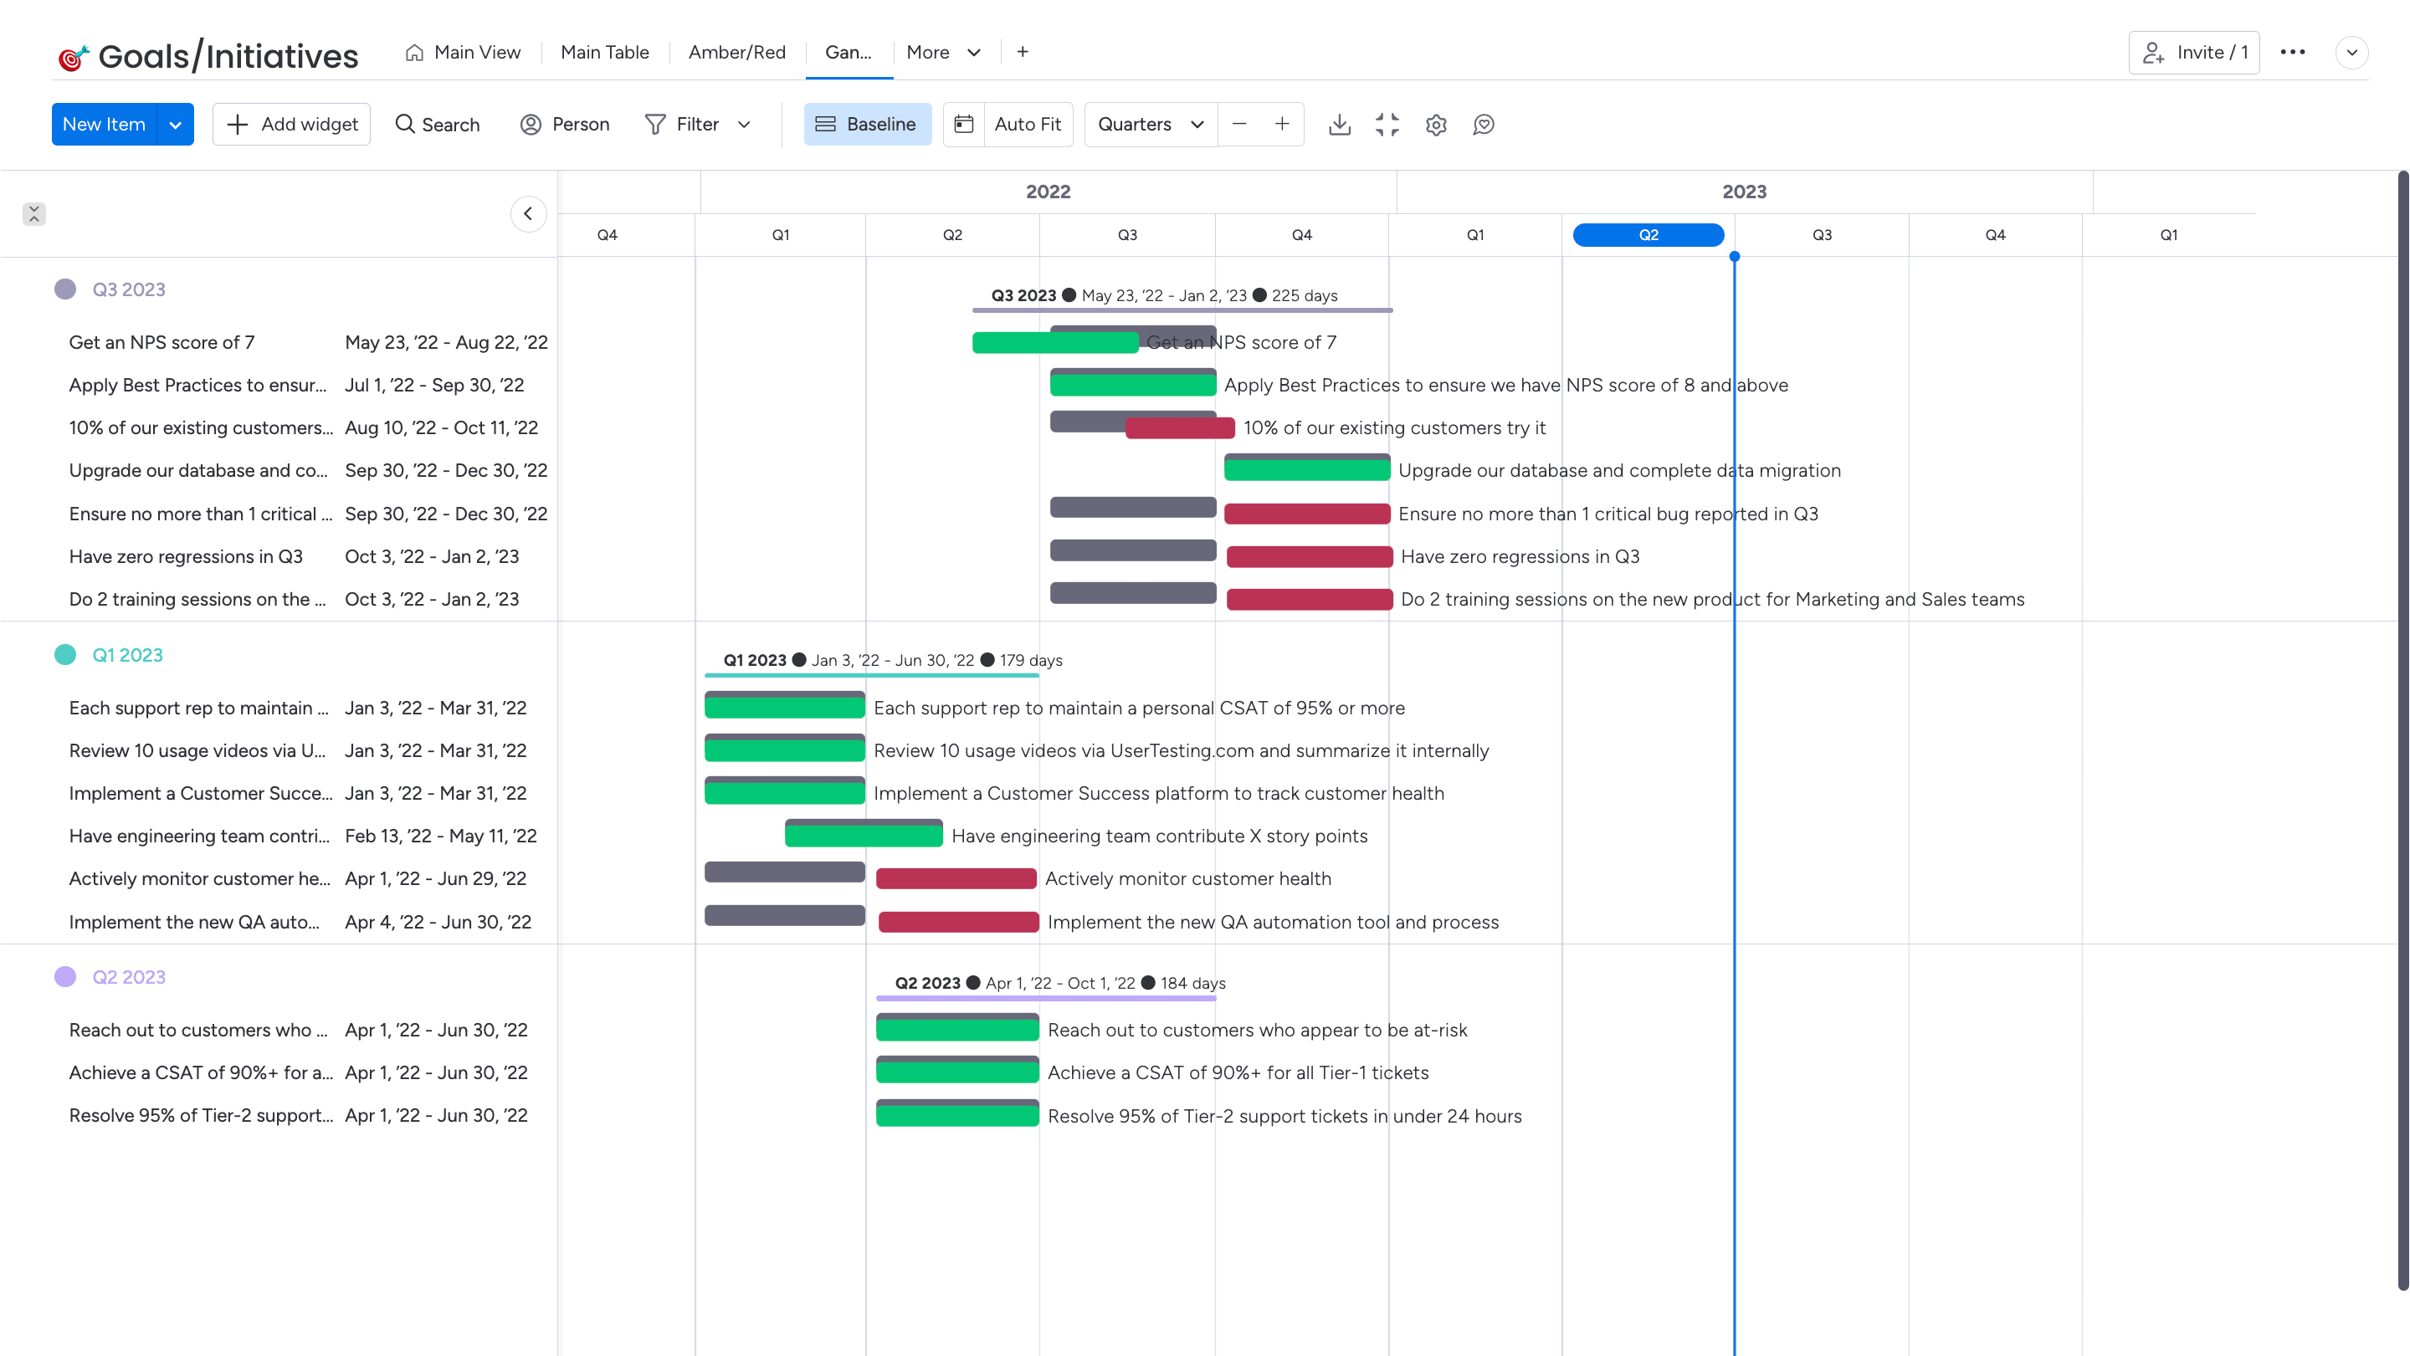Open the Amber/Red view tab
Viewport: 2410px width, 1356px height.
737,53
